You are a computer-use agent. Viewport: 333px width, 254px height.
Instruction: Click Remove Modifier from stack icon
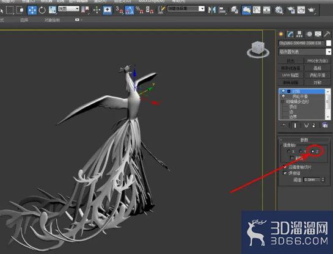click(313, 125)
